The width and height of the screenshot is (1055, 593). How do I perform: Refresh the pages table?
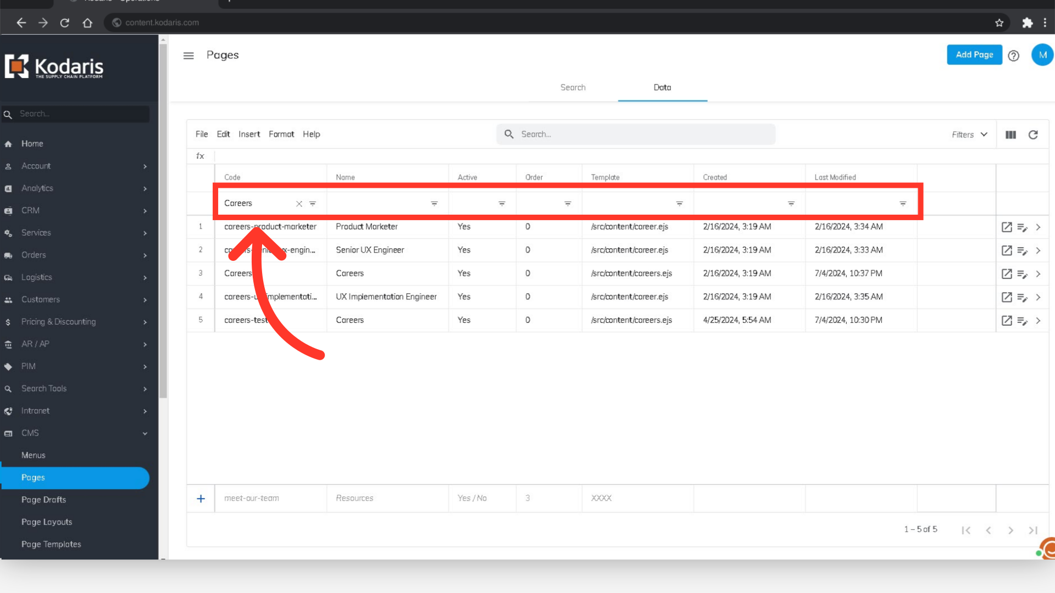1033,135
